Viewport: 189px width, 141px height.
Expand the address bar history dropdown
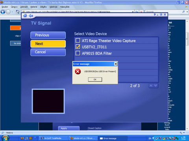(133, 12)
